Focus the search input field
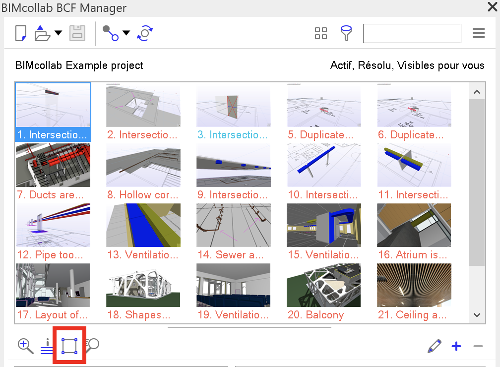 pos(412,33)
